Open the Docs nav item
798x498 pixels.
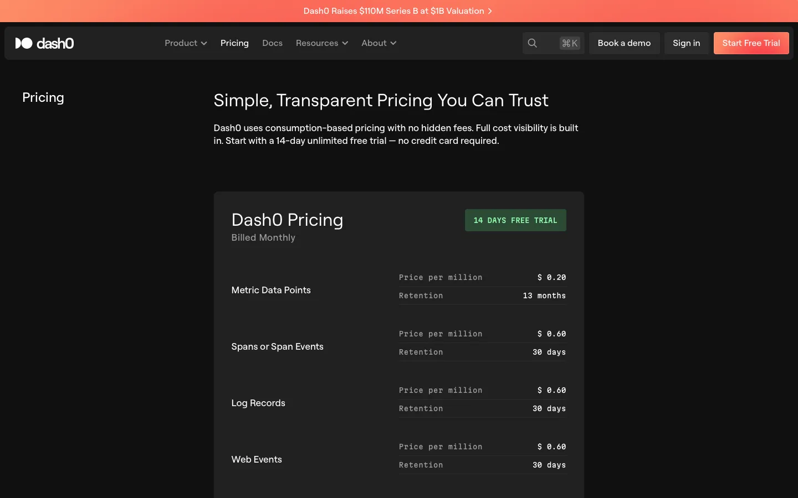coord(272,43)
